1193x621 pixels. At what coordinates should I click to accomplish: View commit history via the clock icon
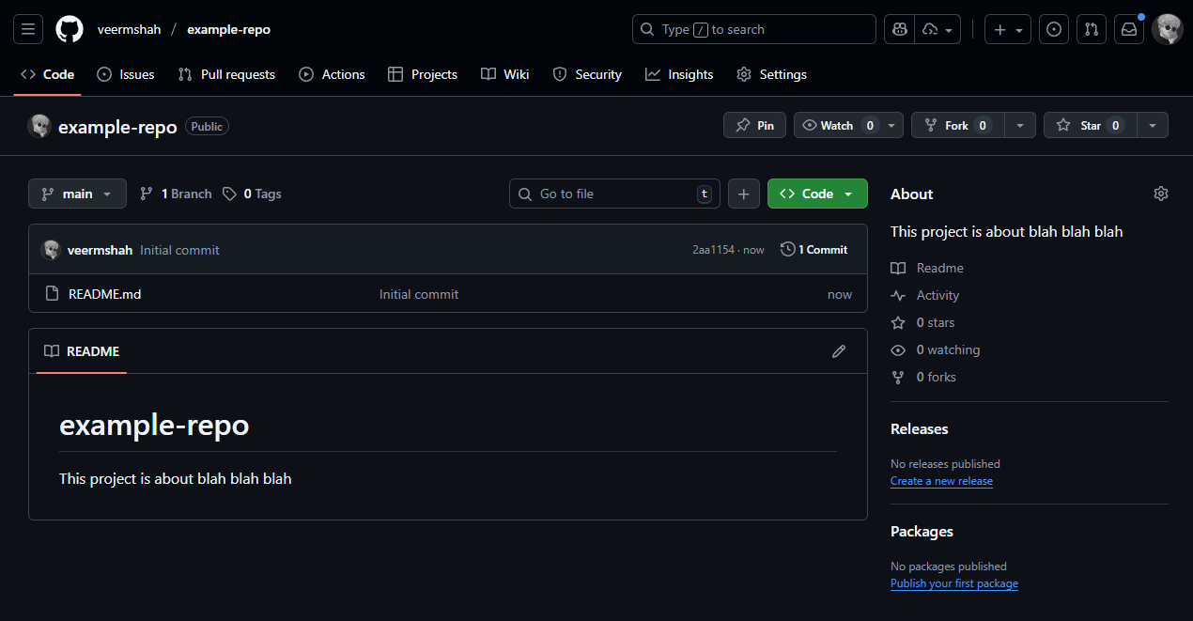787,249
